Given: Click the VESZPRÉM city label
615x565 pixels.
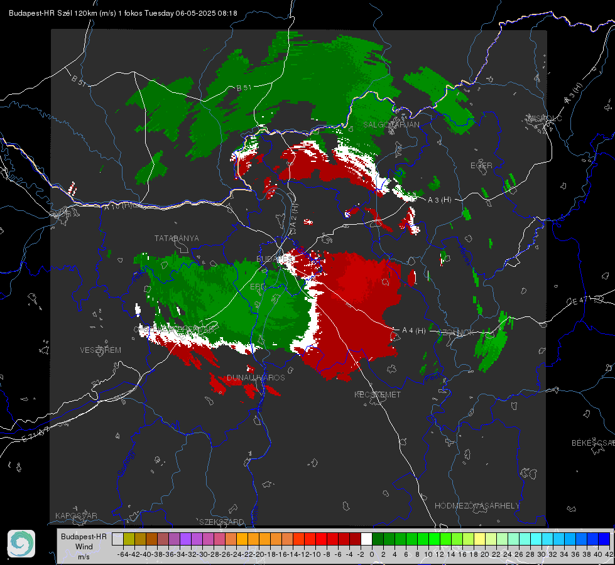Looking at the screenshot, I should (x=101, y=350).
